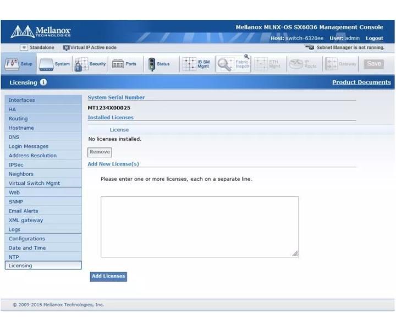Image resolution: width=396 pixels, height=330 pixels.
Task: Open the Hostname sidebar item
Action: (43, 128)
